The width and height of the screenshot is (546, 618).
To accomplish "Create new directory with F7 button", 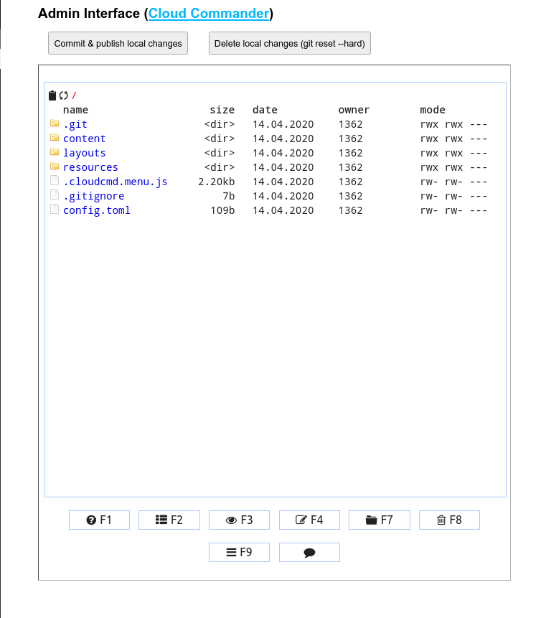I will pos(380,520).
